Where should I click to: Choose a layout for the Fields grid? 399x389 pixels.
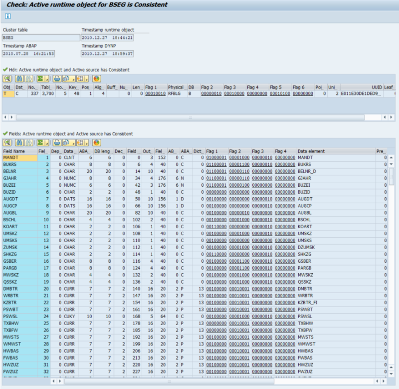click(x=80, y=143)
